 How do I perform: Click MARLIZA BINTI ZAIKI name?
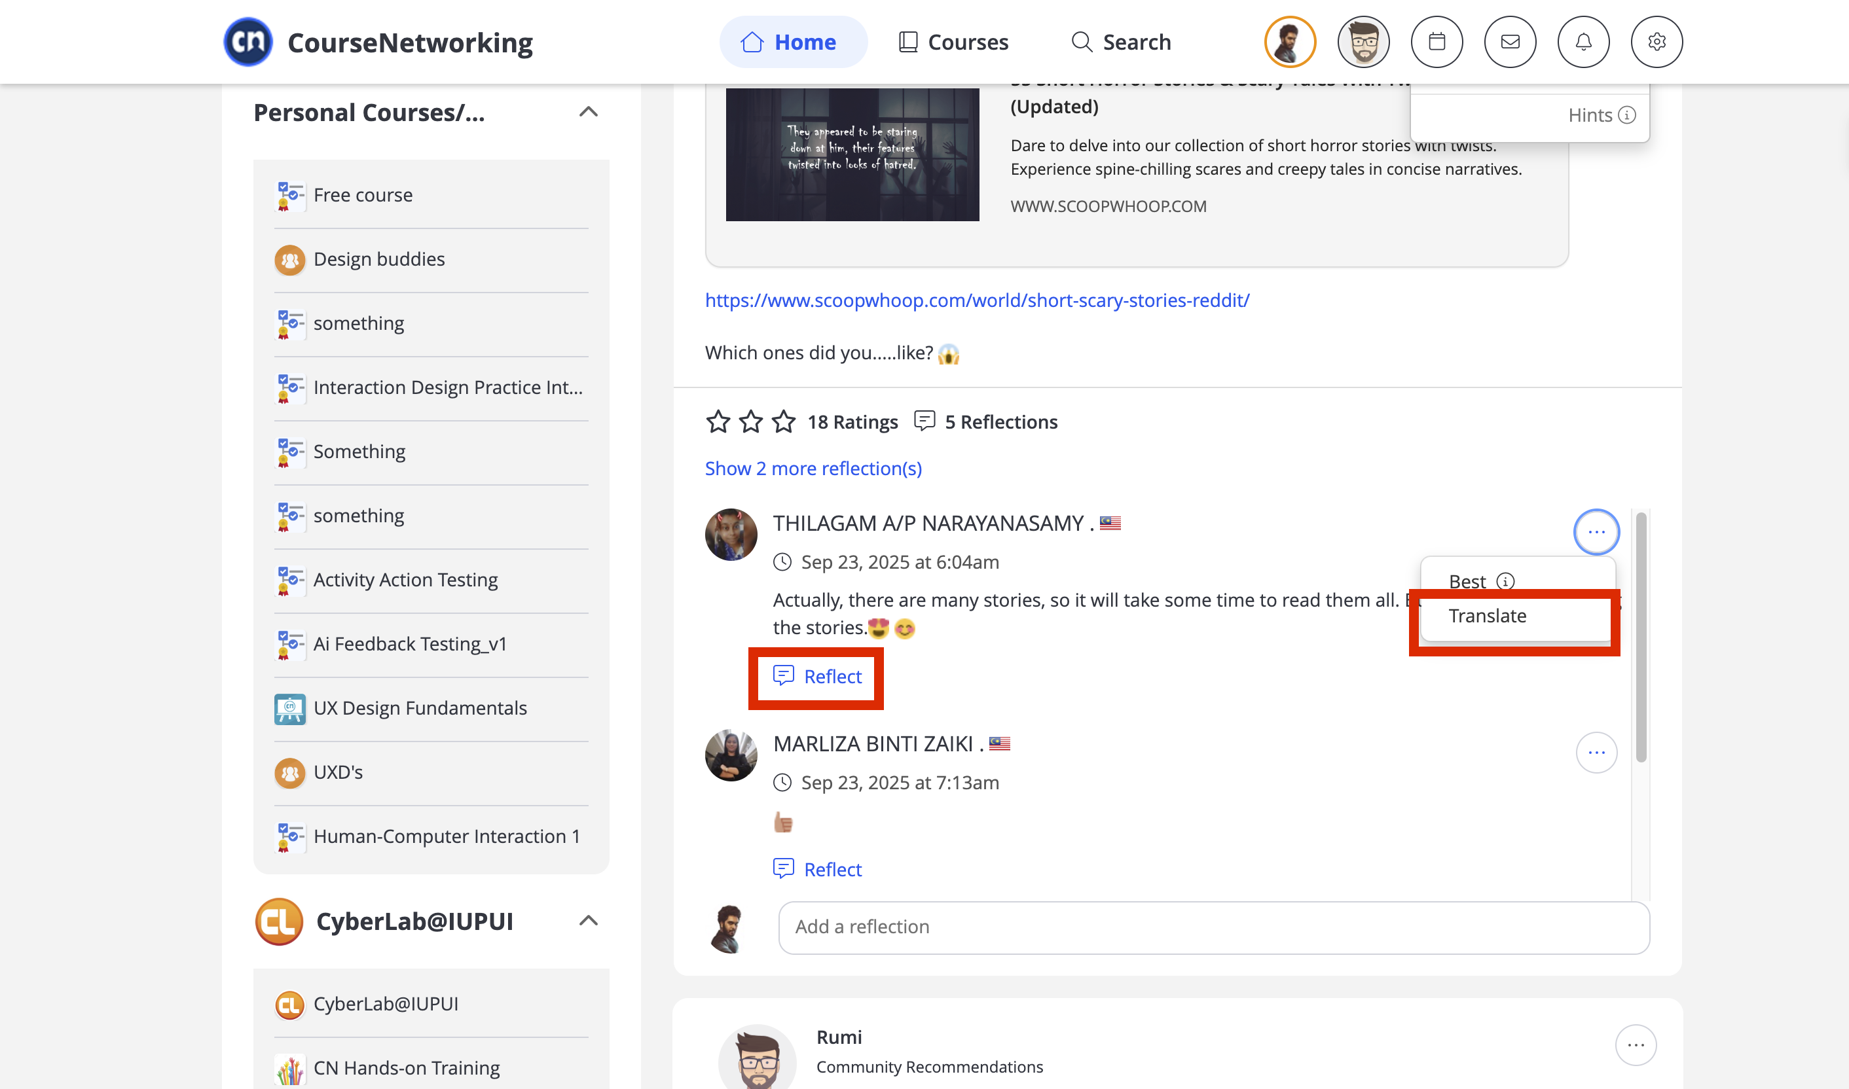873,744
